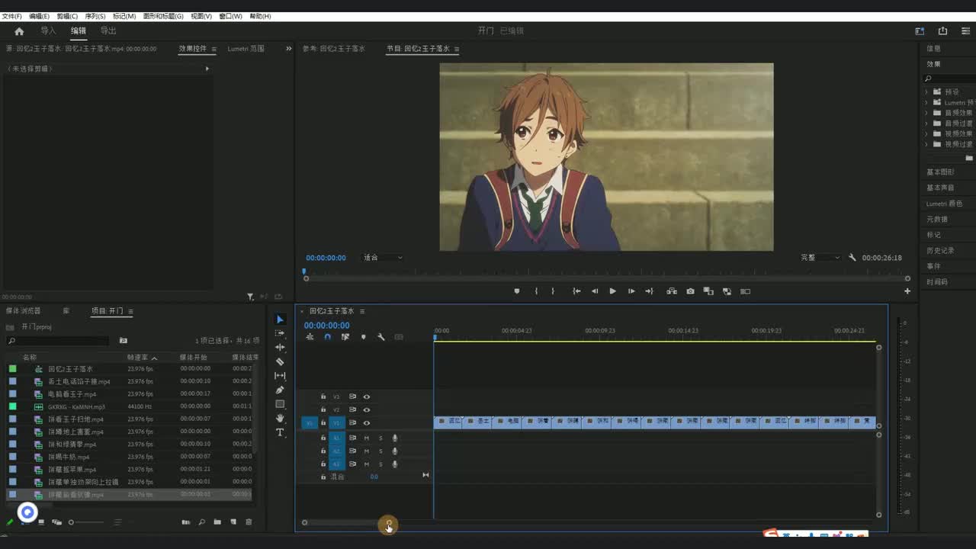
Task: Click the Home icon at top left
Action: pos(19,31)
